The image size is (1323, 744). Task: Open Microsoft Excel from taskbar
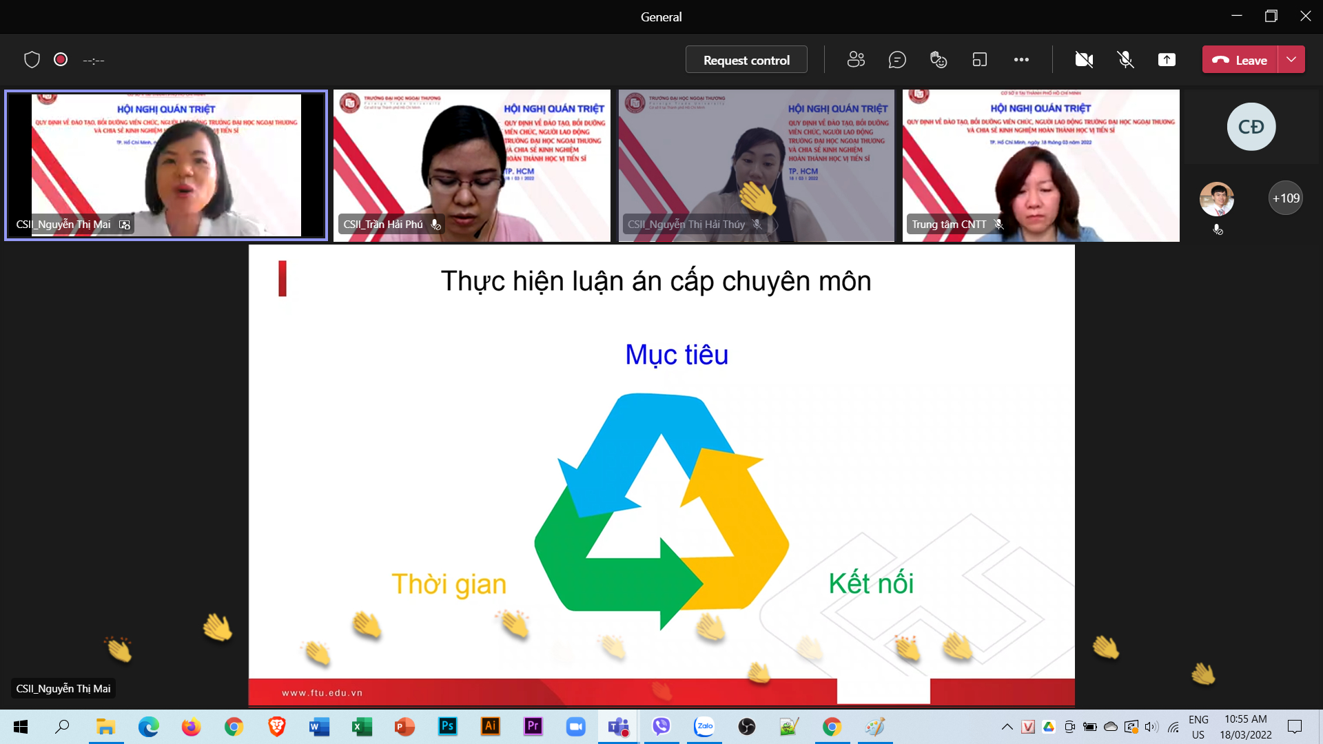362,727
